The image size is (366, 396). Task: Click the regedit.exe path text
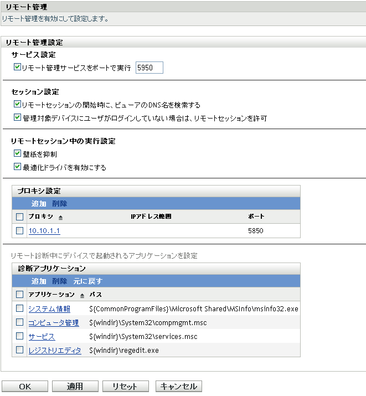click(x=124, y=351)
